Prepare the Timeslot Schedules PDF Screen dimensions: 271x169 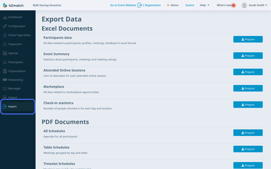click(x=248, y=165)
